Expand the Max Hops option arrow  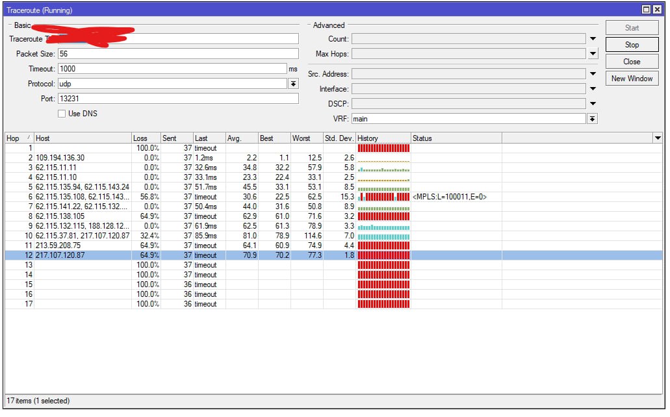click(x=593, y=54)
